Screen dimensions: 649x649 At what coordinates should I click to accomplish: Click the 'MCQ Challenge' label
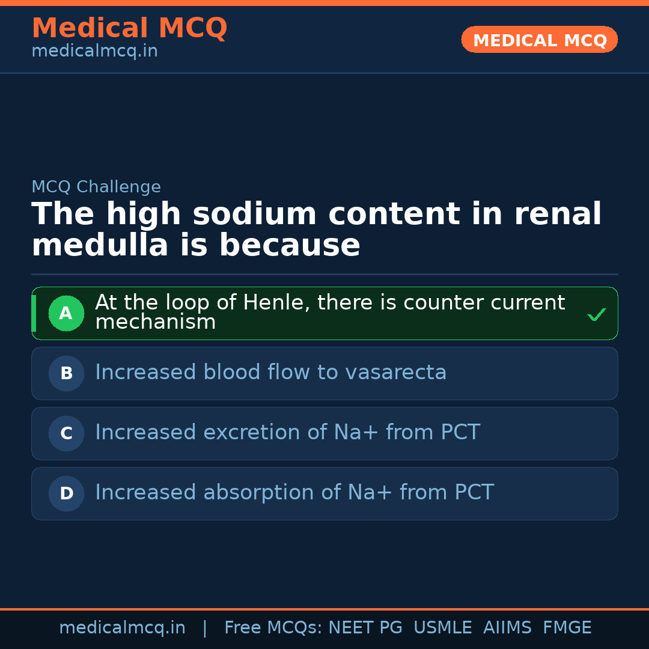(96, 187)
